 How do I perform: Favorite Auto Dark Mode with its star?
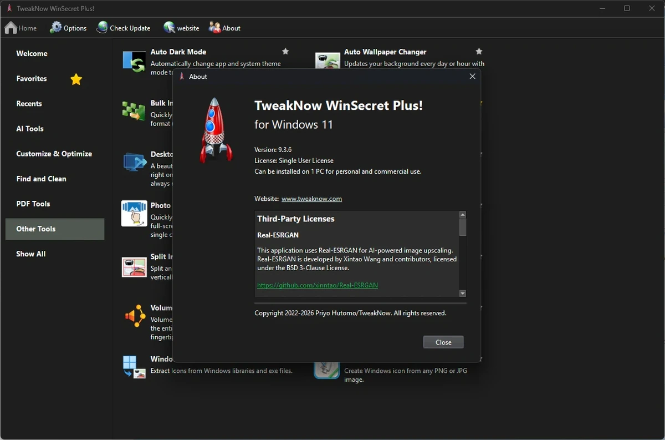click(x=285, y=52)
